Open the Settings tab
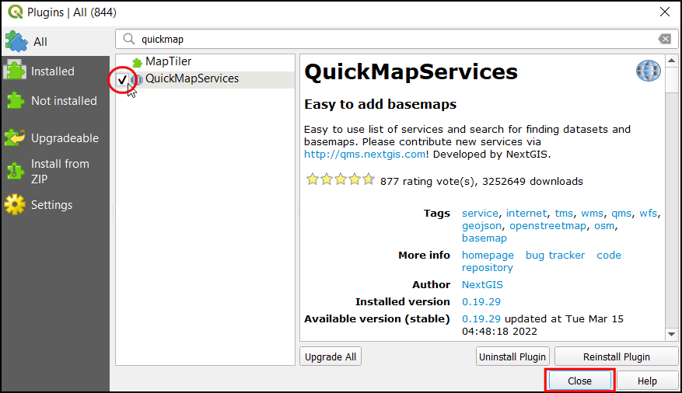Image resolution: width=682 pixels, height=393 pixels. (56, 204)
